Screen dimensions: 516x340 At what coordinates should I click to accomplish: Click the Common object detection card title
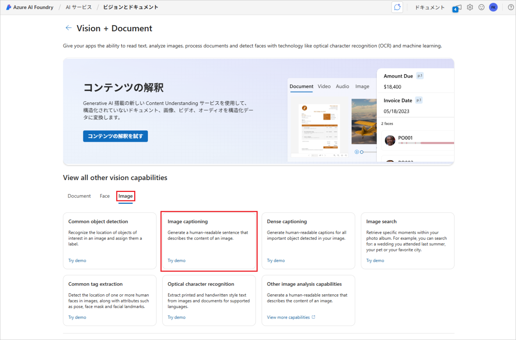98,221
